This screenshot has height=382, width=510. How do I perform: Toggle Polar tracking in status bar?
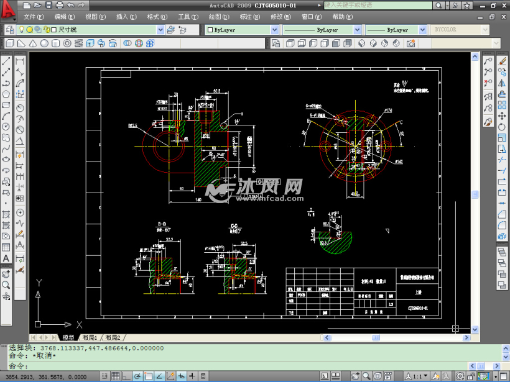point(137,376)
